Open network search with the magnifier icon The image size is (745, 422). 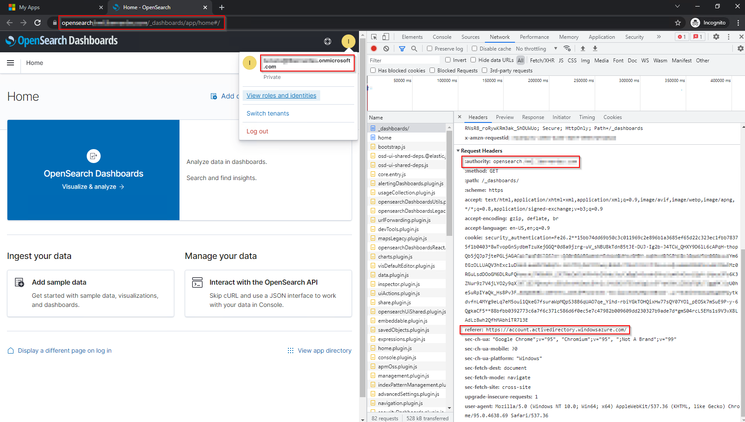point(414,49)
